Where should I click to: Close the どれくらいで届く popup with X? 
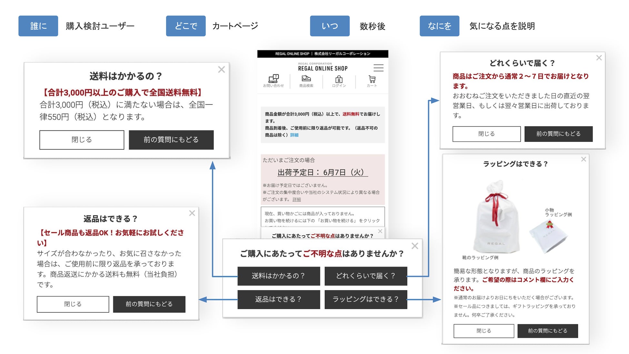pyautogui.click(x=599, y=58)
